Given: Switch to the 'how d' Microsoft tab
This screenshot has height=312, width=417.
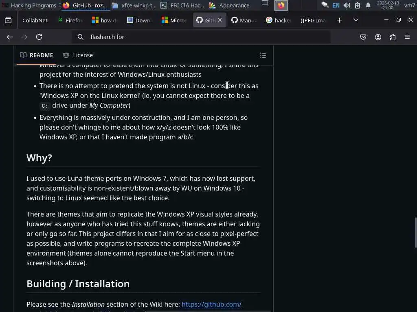Looking at the screenshot, I should coord(104,20).
